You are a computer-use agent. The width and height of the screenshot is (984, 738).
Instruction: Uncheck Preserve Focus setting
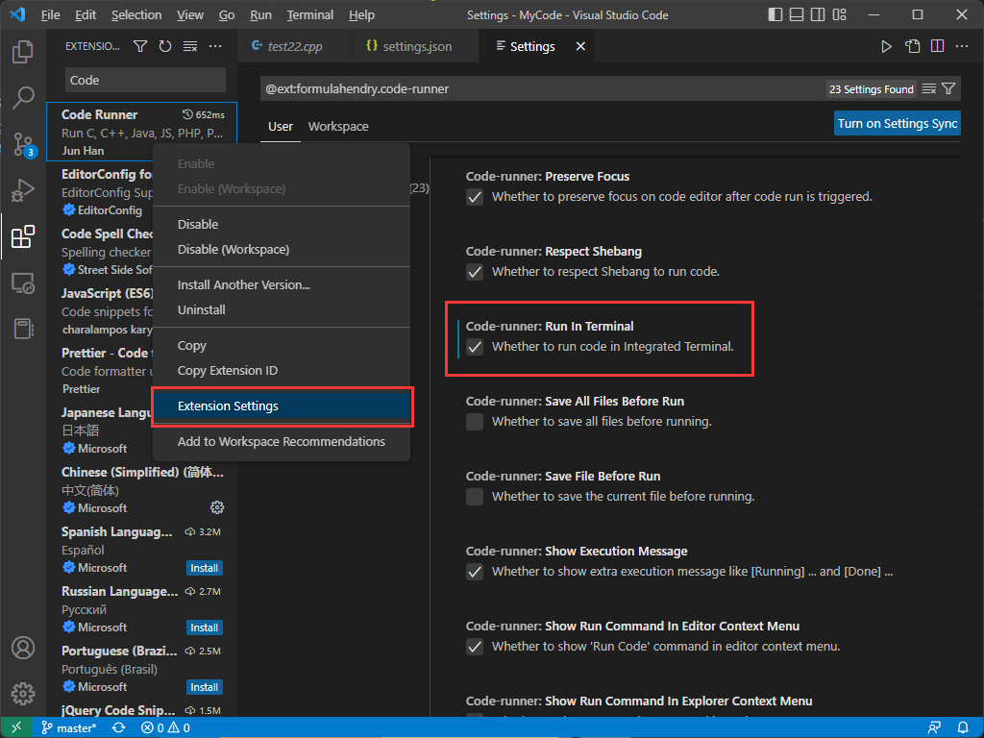tap(475, 197)
